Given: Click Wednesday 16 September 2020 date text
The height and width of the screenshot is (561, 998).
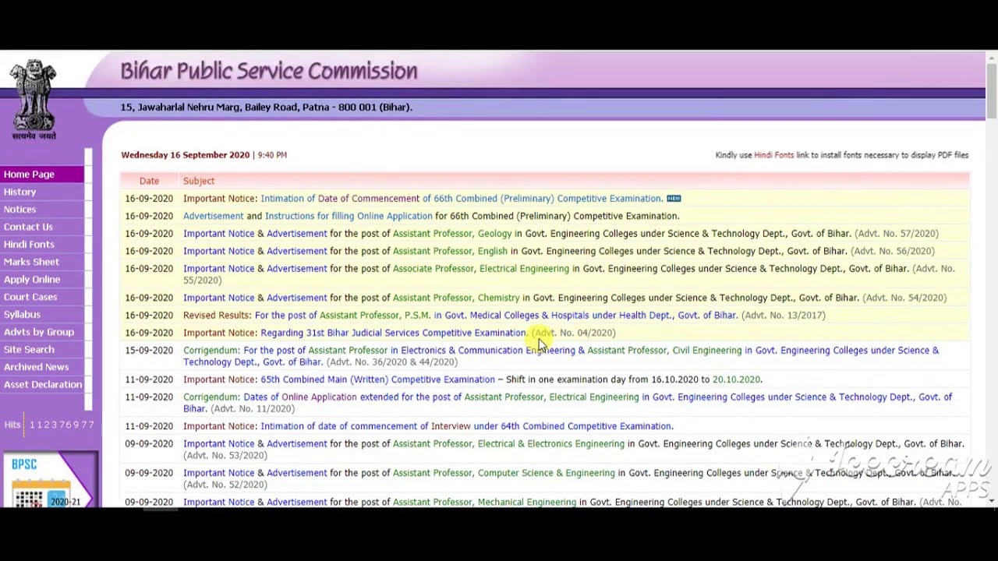Looking at the screenshot, I should pyautogui.click(x=185, y=155).
